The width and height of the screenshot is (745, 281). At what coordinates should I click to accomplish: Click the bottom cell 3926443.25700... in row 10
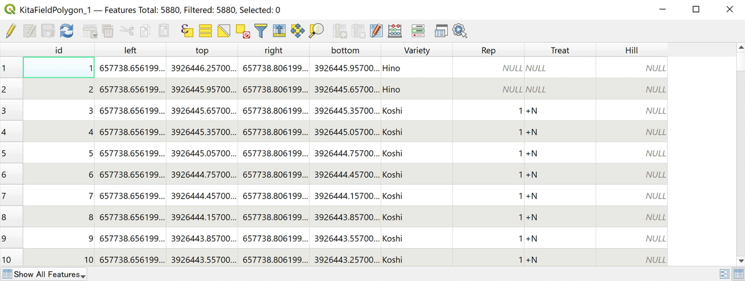pyautogui.click(x=345, y=259)
